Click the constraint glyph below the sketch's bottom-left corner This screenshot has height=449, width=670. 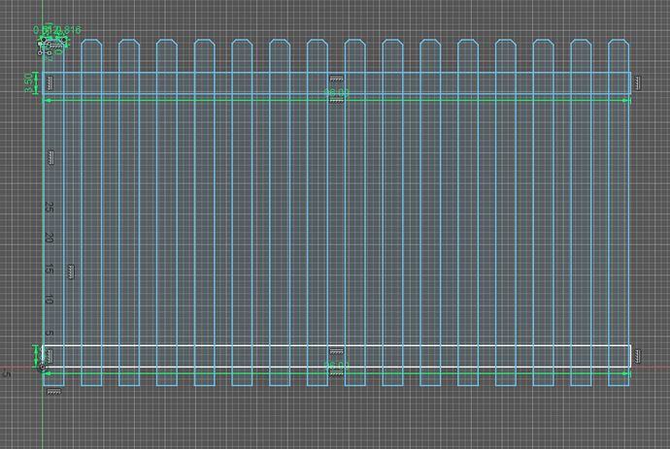(53, 391)
